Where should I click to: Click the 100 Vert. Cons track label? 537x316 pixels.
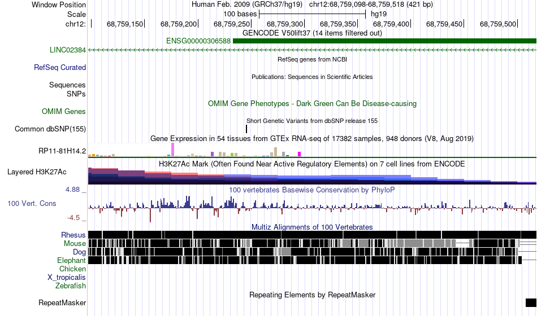[32, 204]
